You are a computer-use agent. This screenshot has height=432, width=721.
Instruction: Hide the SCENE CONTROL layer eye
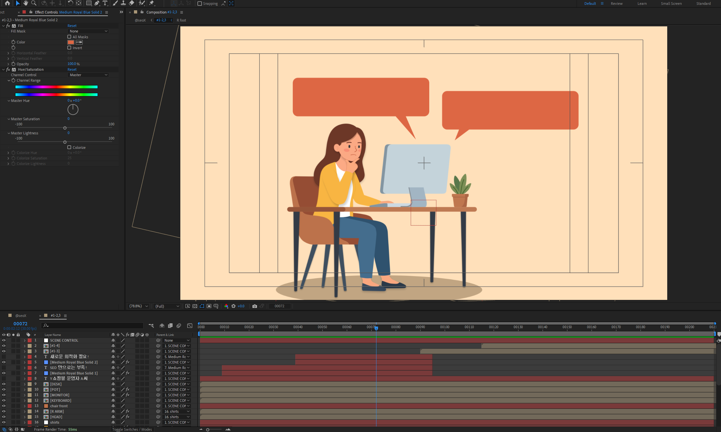click(4, 340)
